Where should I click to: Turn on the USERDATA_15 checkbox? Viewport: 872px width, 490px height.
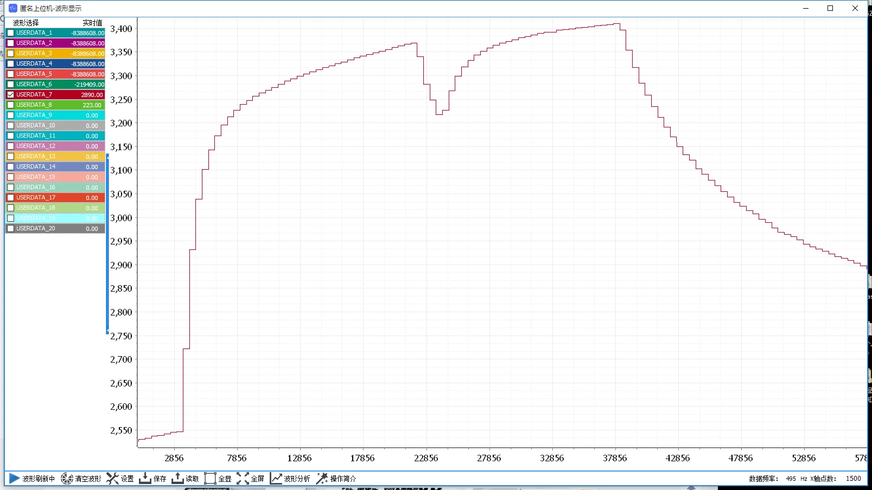coord(10,177)
